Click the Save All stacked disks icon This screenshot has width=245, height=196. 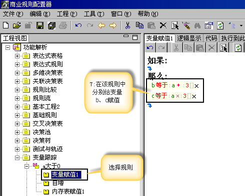51,25
